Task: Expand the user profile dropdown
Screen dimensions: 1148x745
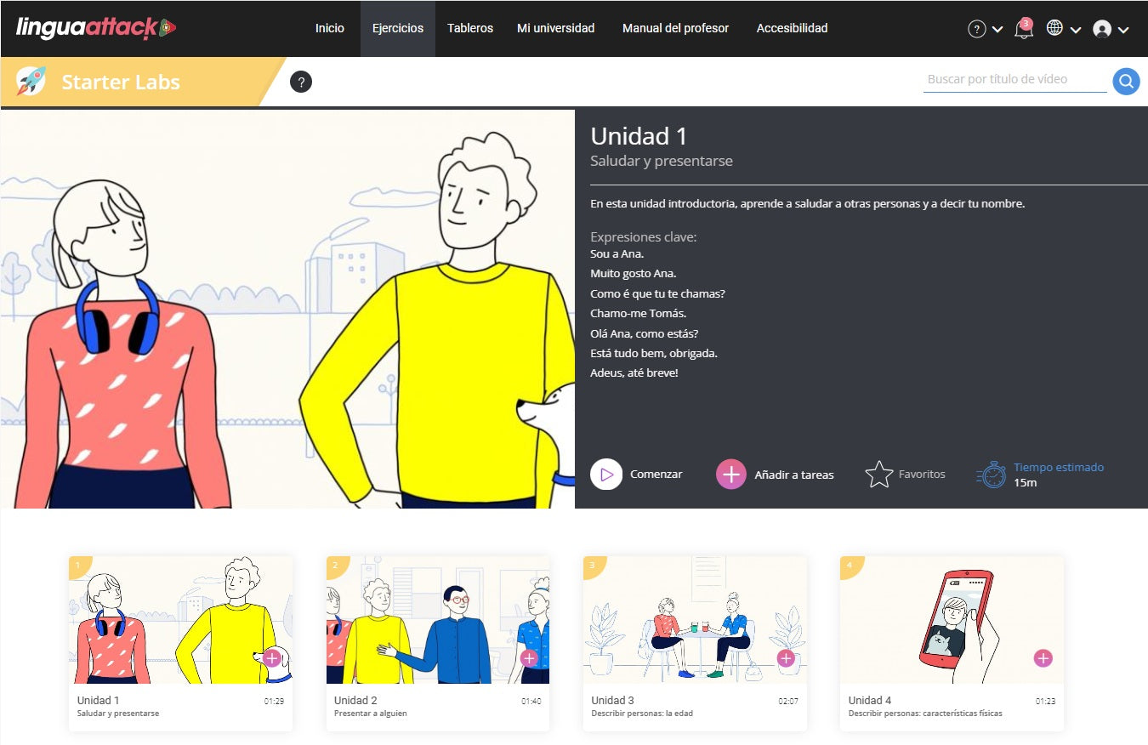Action: click(1111, 29)
